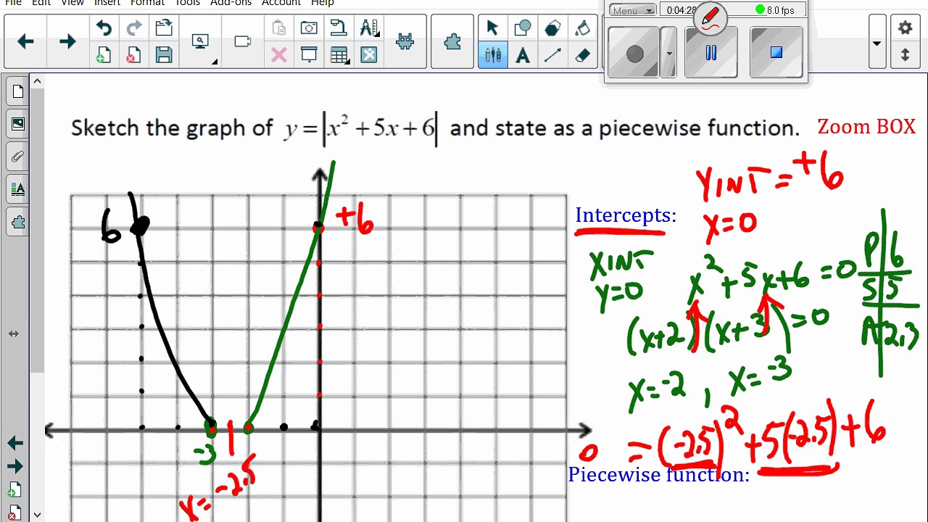Click the Piecewise function: heading
Image resolution: width=928 pixels, height=522 pixels.
pyautogui.click(x=659, y=475)
